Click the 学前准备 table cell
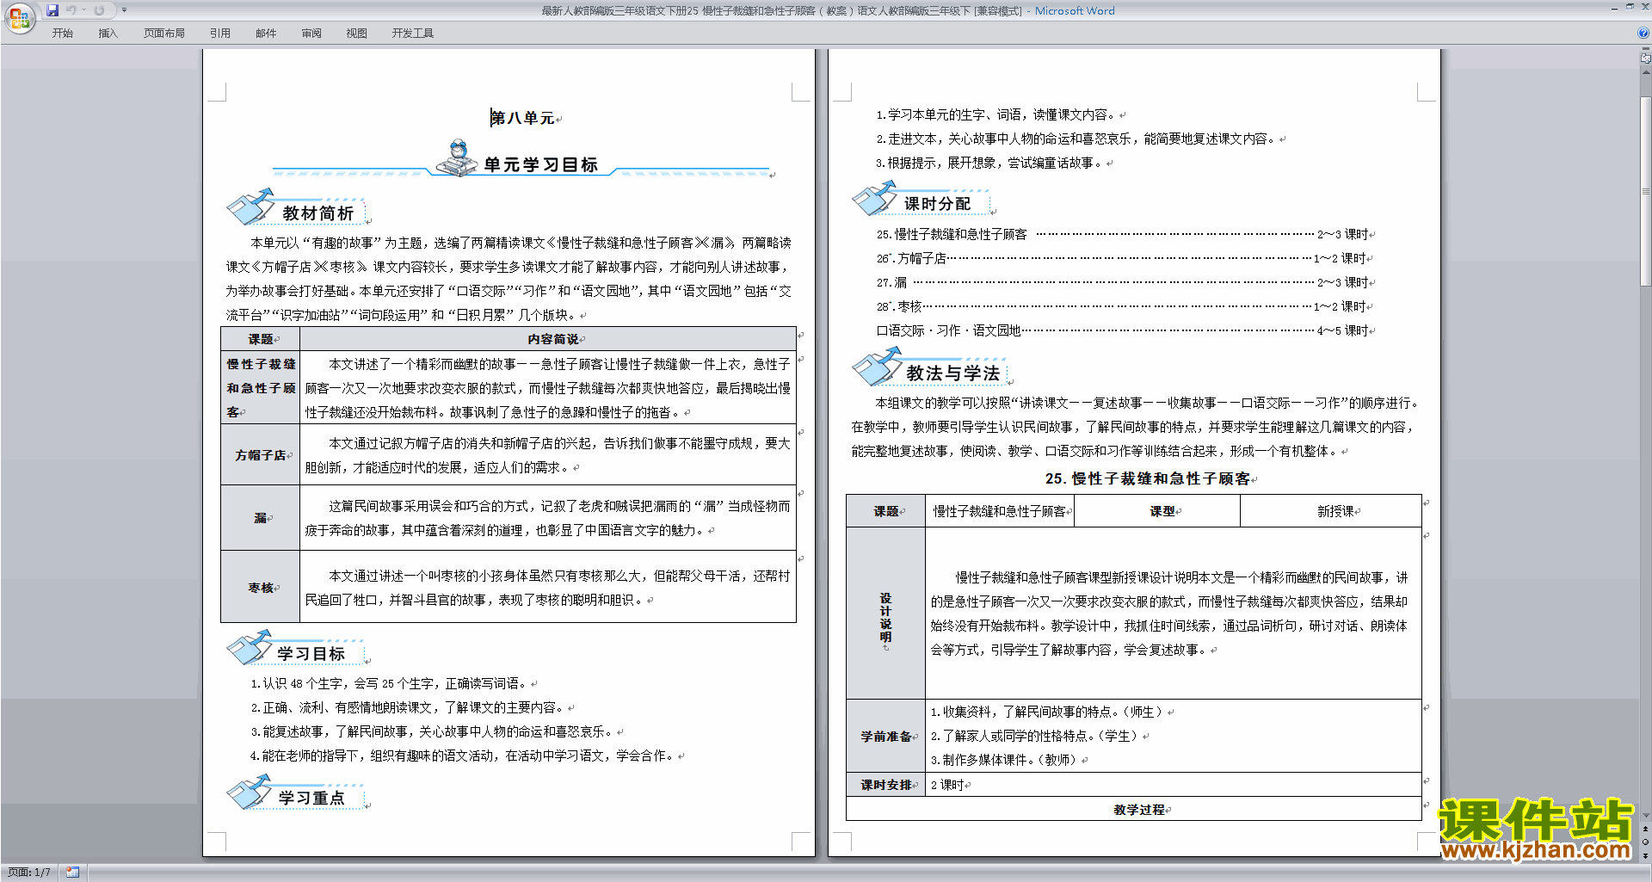This screenshot has height=882, width=1652. click(886, 737)
